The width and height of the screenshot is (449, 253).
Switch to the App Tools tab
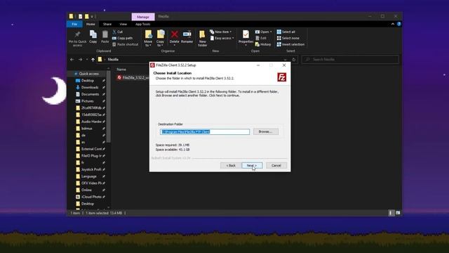[x=142, y=24]
